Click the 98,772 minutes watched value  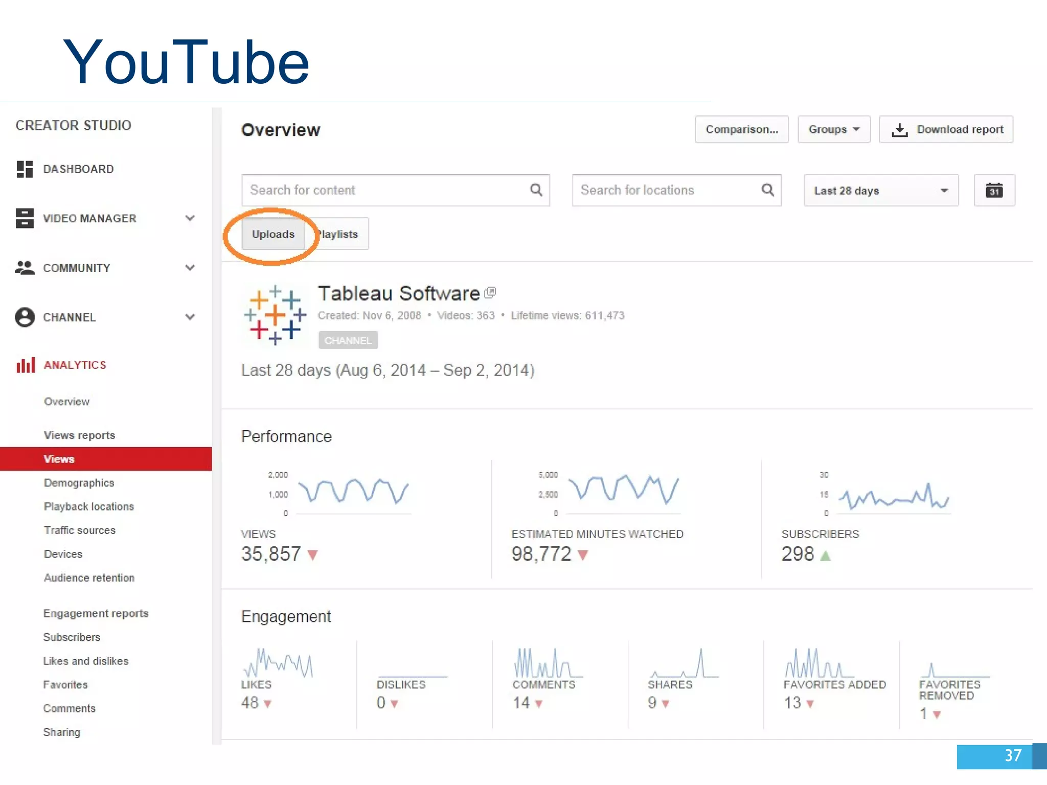[541, 554]
